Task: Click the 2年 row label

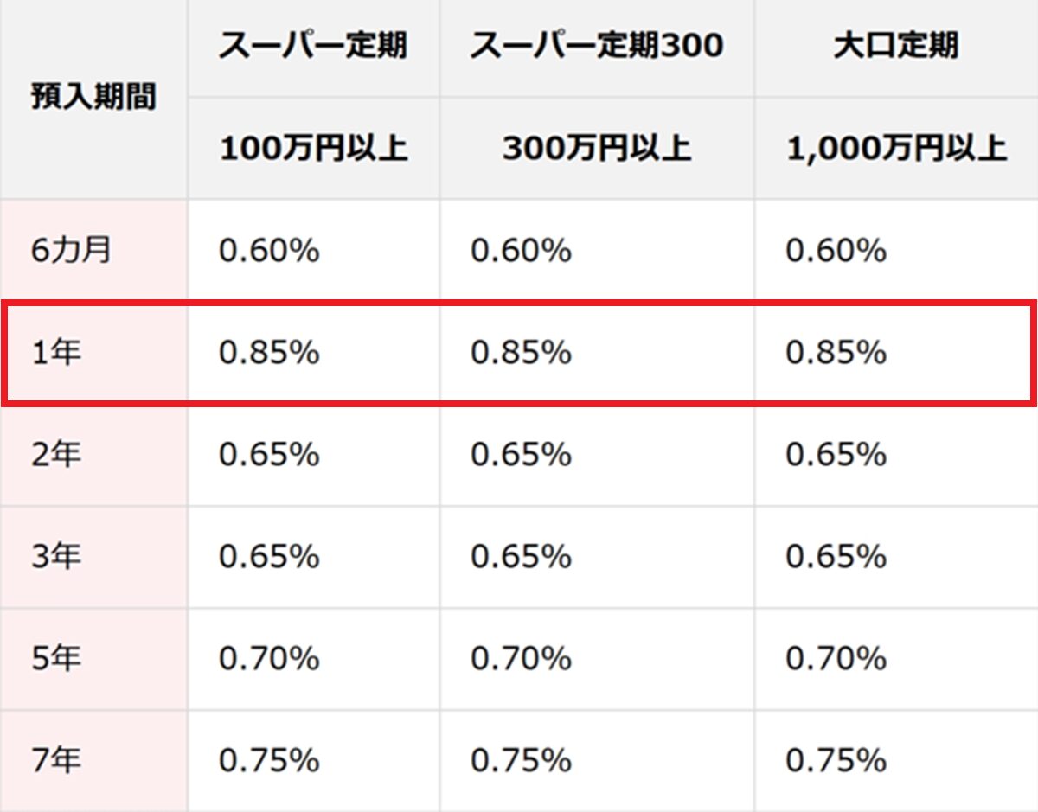Action: [x=55, y=454]
